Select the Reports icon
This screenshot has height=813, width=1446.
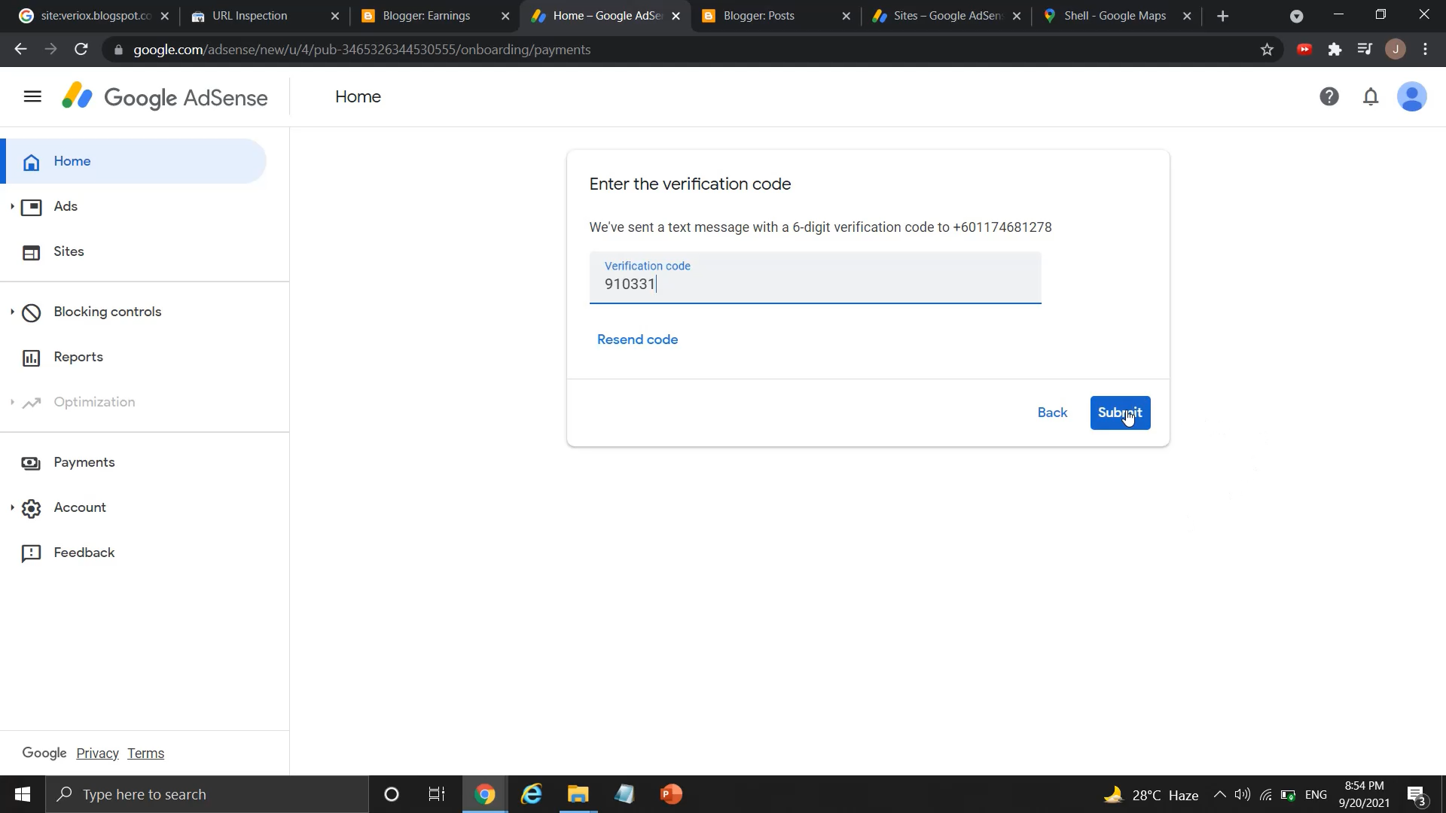coord(31,356)
